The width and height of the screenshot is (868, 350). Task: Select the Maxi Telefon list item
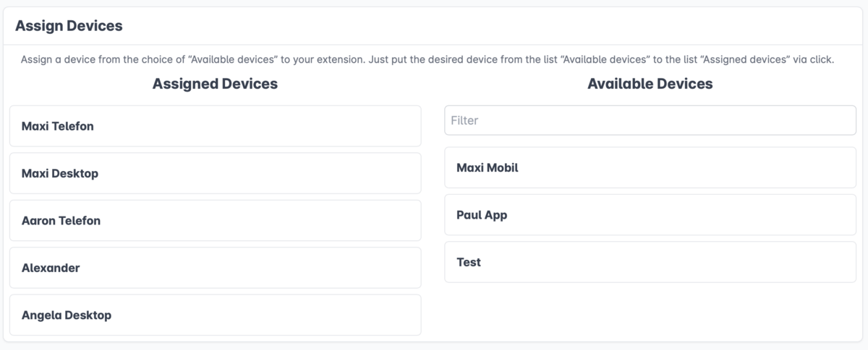(x=216, y=126)
